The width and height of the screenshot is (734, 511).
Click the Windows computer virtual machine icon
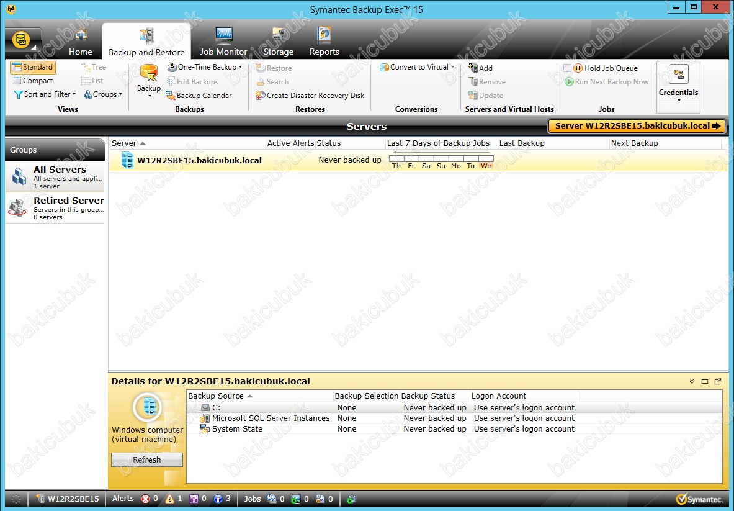coord(148,407)
